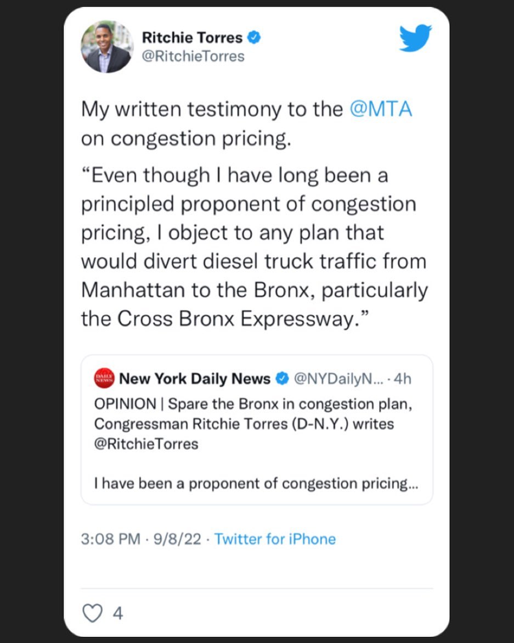Open the quoted OPINION headline text

253,404
